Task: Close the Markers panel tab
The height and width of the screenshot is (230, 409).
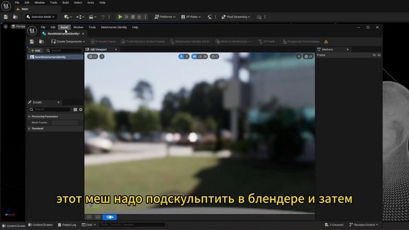Action: coord(348,50)
